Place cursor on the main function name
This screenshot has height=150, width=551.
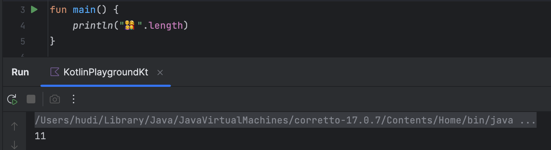[84, 10]
